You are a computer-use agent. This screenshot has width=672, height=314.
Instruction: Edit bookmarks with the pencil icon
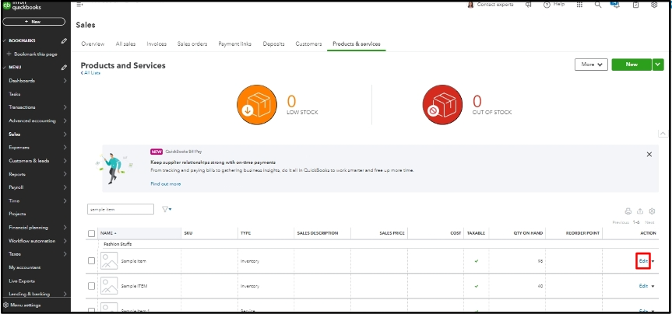tap(64, 40)
